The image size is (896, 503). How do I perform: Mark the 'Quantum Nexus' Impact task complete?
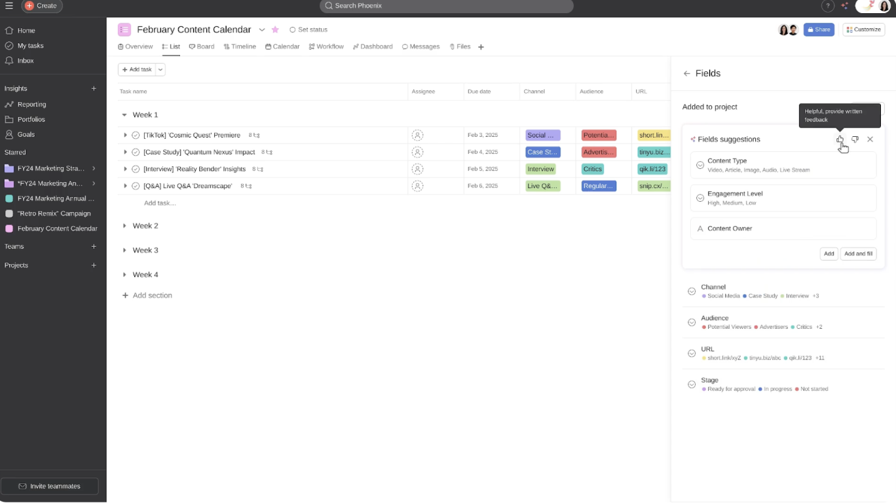point(135,152)
